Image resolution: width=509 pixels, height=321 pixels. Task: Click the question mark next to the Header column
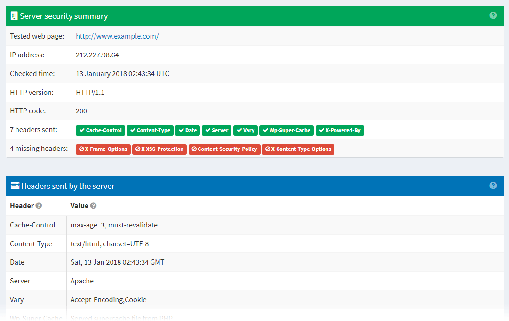click(x=38, y=205)
